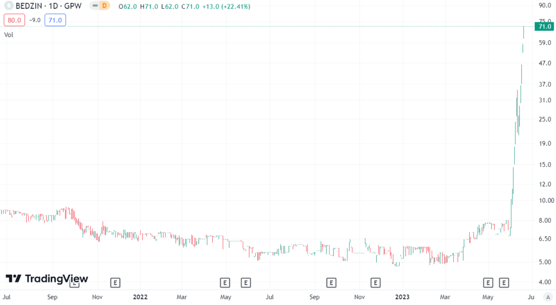Screen dimensions: 556x305
Task: Click the green 71.0 current price label
Action: click(544, 27)
